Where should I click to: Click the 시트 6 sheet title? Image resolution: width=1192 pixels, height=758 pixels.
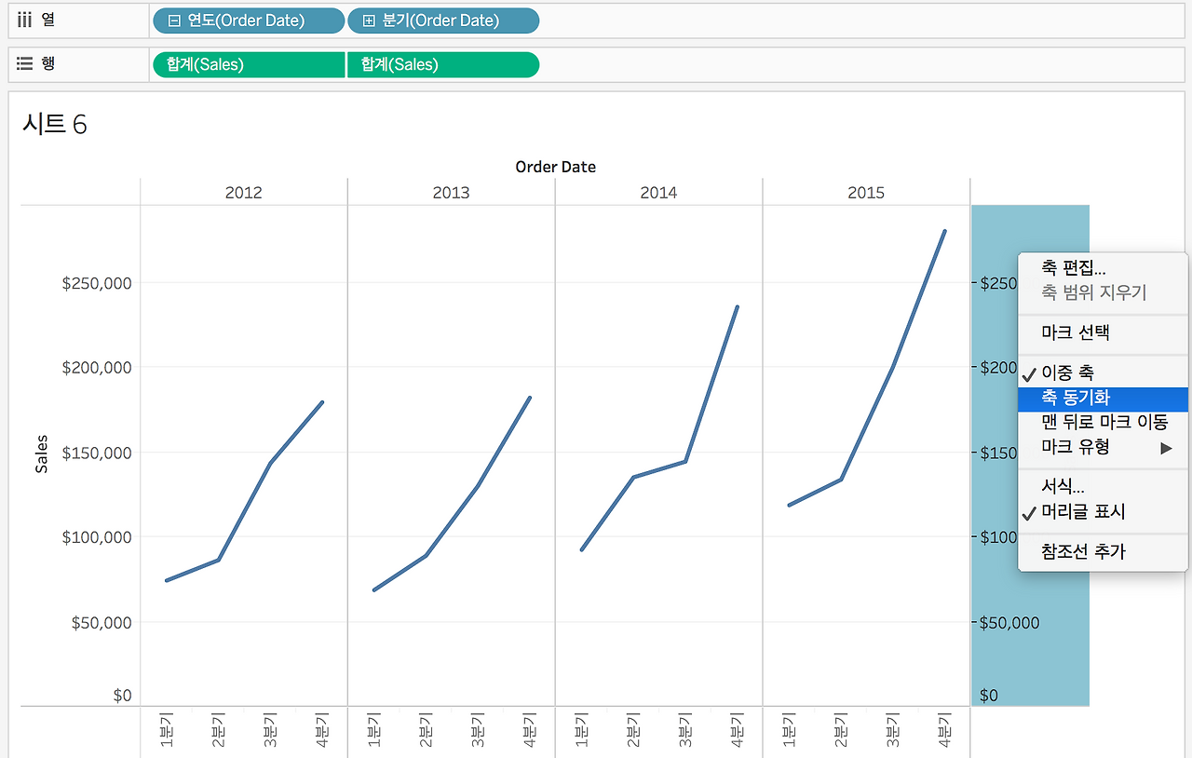[x=54, y=124]
